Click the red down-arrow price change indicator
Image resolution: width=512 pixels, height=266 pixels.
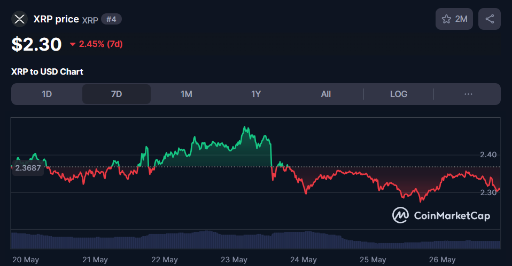73,44
